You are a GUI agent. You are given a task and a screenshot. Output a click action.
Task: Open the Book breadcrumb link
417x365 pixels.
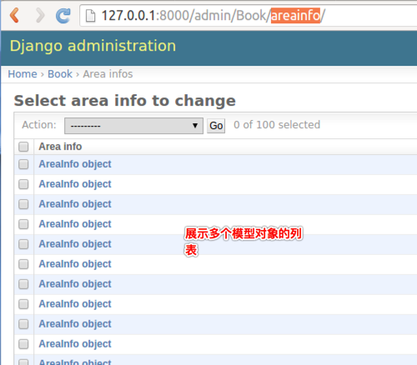tap(60, 74)
